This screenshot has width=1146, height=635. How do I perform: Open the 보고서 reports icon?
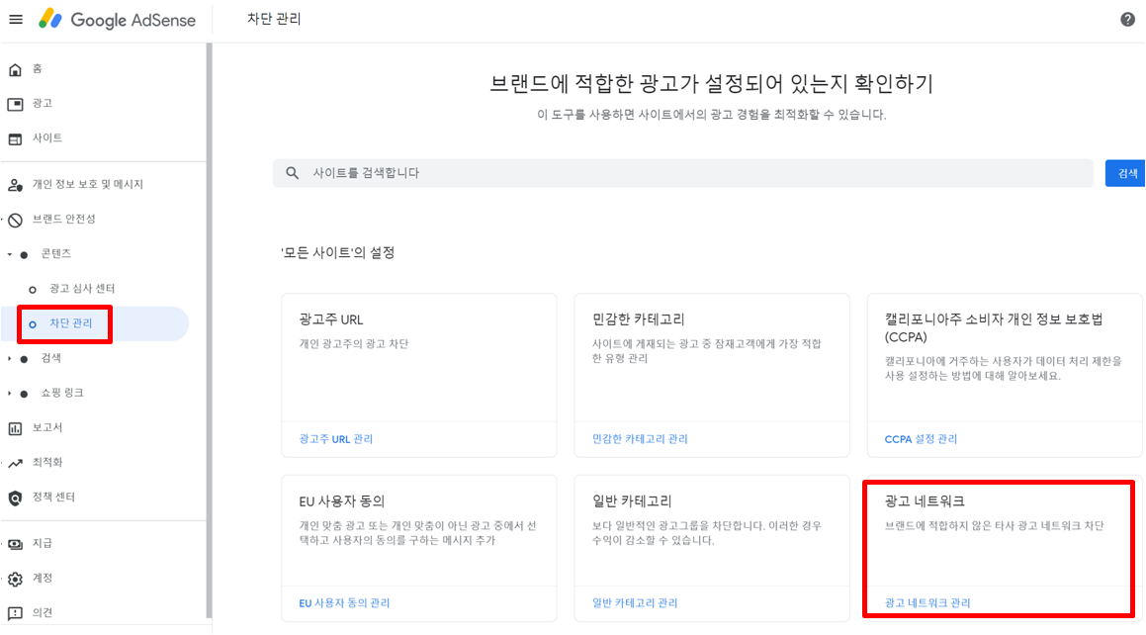[x=14, y=427]
